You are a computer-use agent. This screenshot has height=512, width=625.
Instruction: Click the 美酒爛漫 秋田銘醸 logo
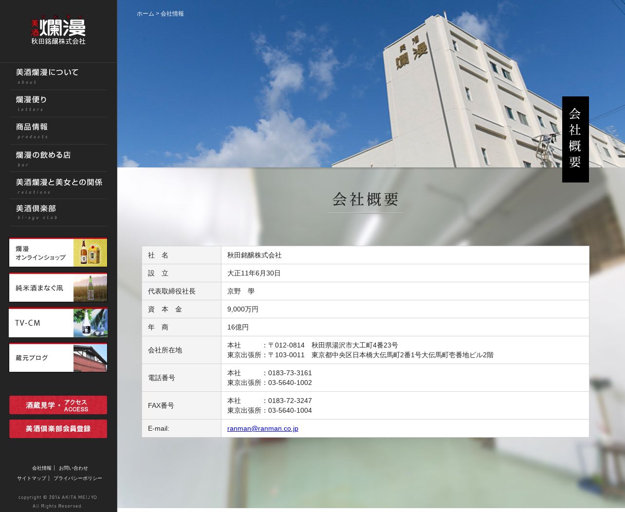(58, 30)
